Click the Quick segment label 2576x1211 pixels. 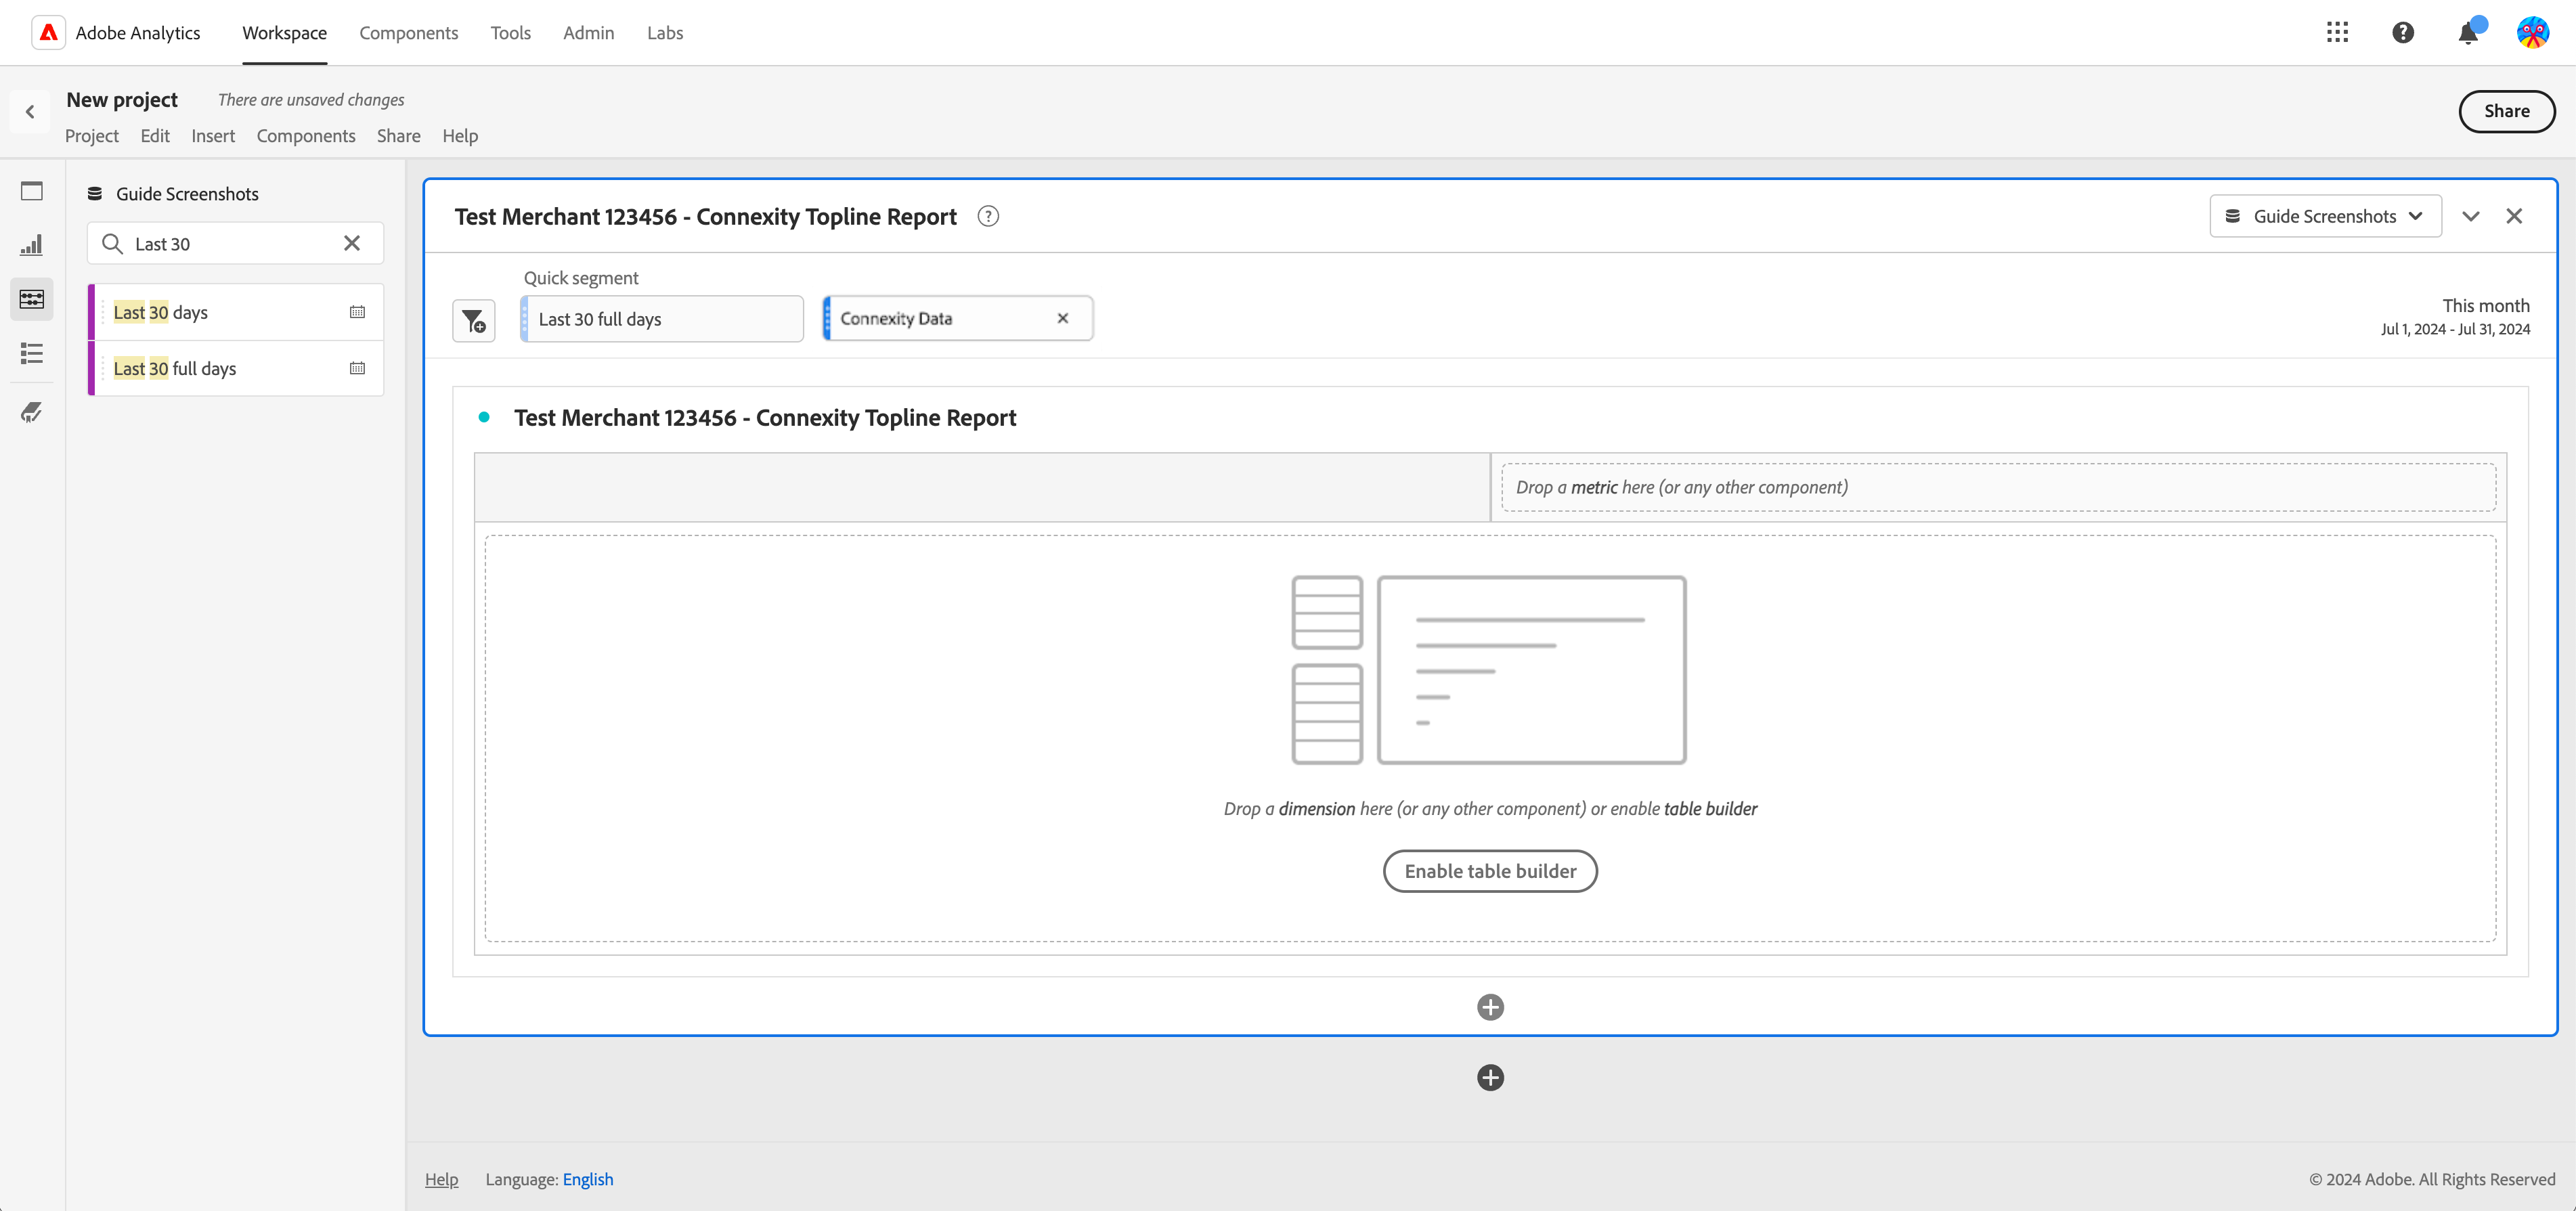(581, 278)
